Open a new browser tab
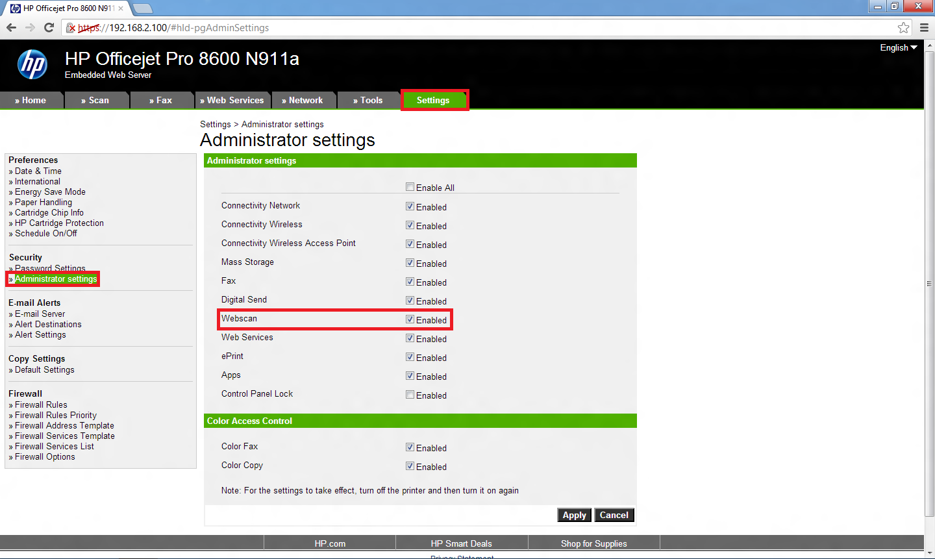 tap(142, 8)
